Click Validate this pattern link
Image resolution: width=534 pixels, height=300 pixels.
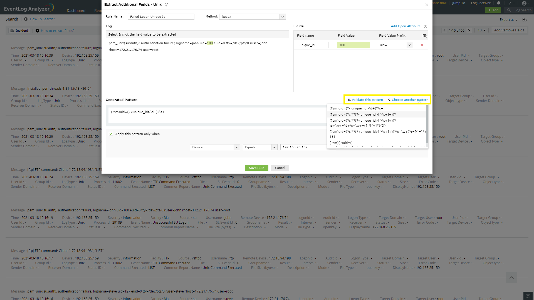point(367,100)
